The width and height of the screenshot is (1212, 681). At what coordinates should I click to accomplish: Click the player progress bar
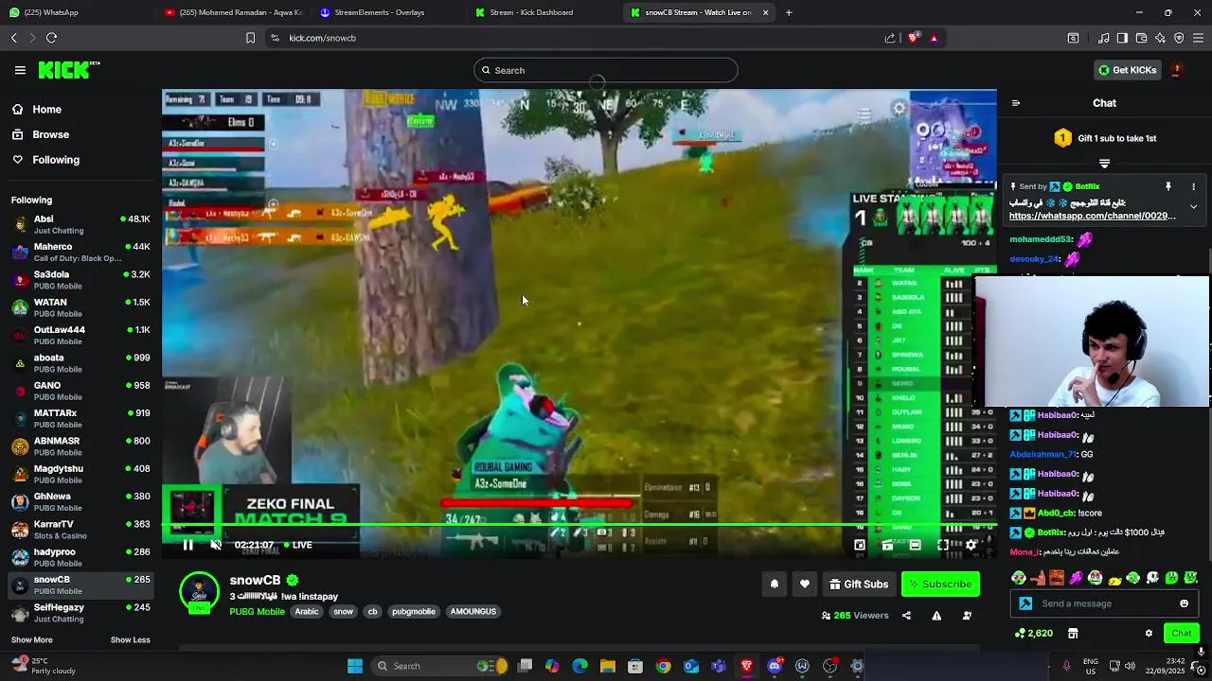coord(579,525)
